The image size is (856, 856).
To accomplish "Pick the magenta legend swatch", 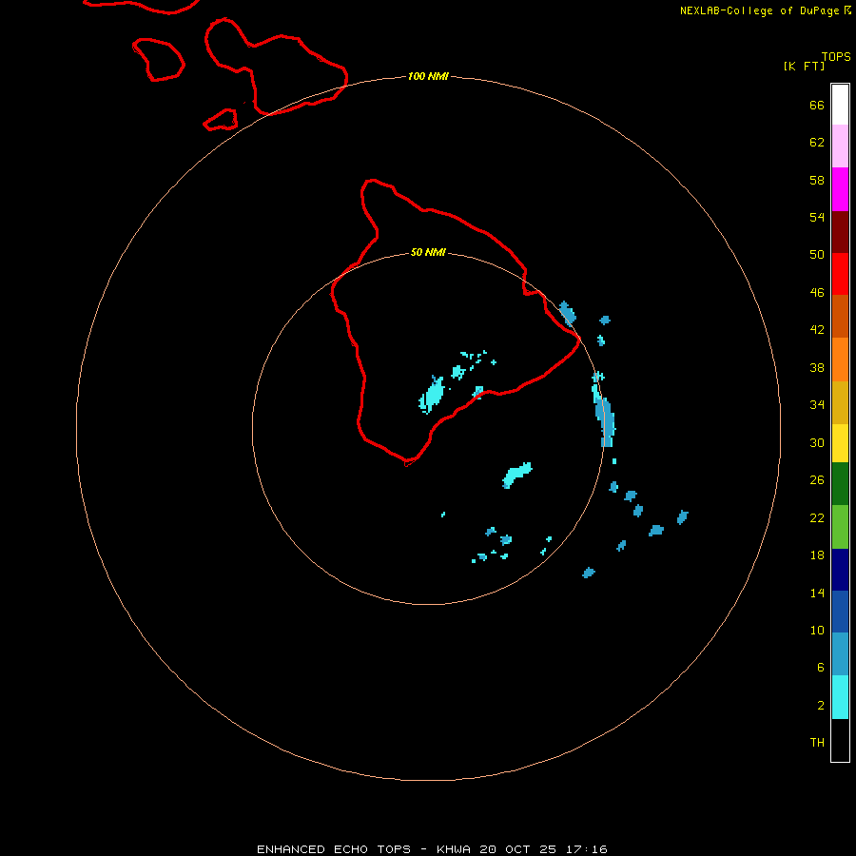I will 840,189.
